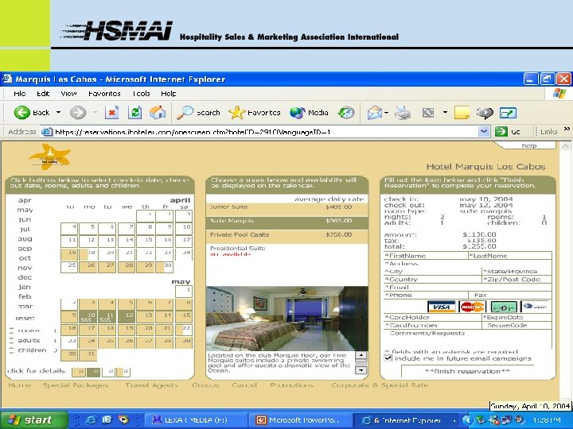Screen dimensions: 573x429
Task: Select April 15 calendar day
Action: coord(146,241)
